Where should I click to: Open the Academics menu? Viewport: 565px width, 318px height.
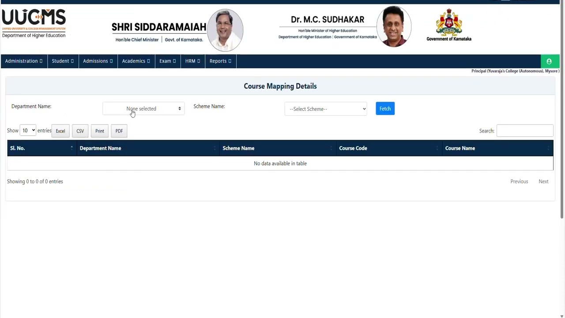136,61
